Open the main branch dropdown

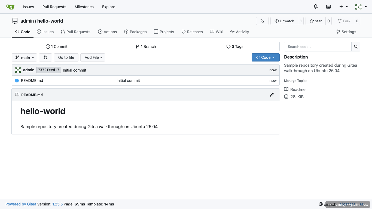tap(24, 57)
